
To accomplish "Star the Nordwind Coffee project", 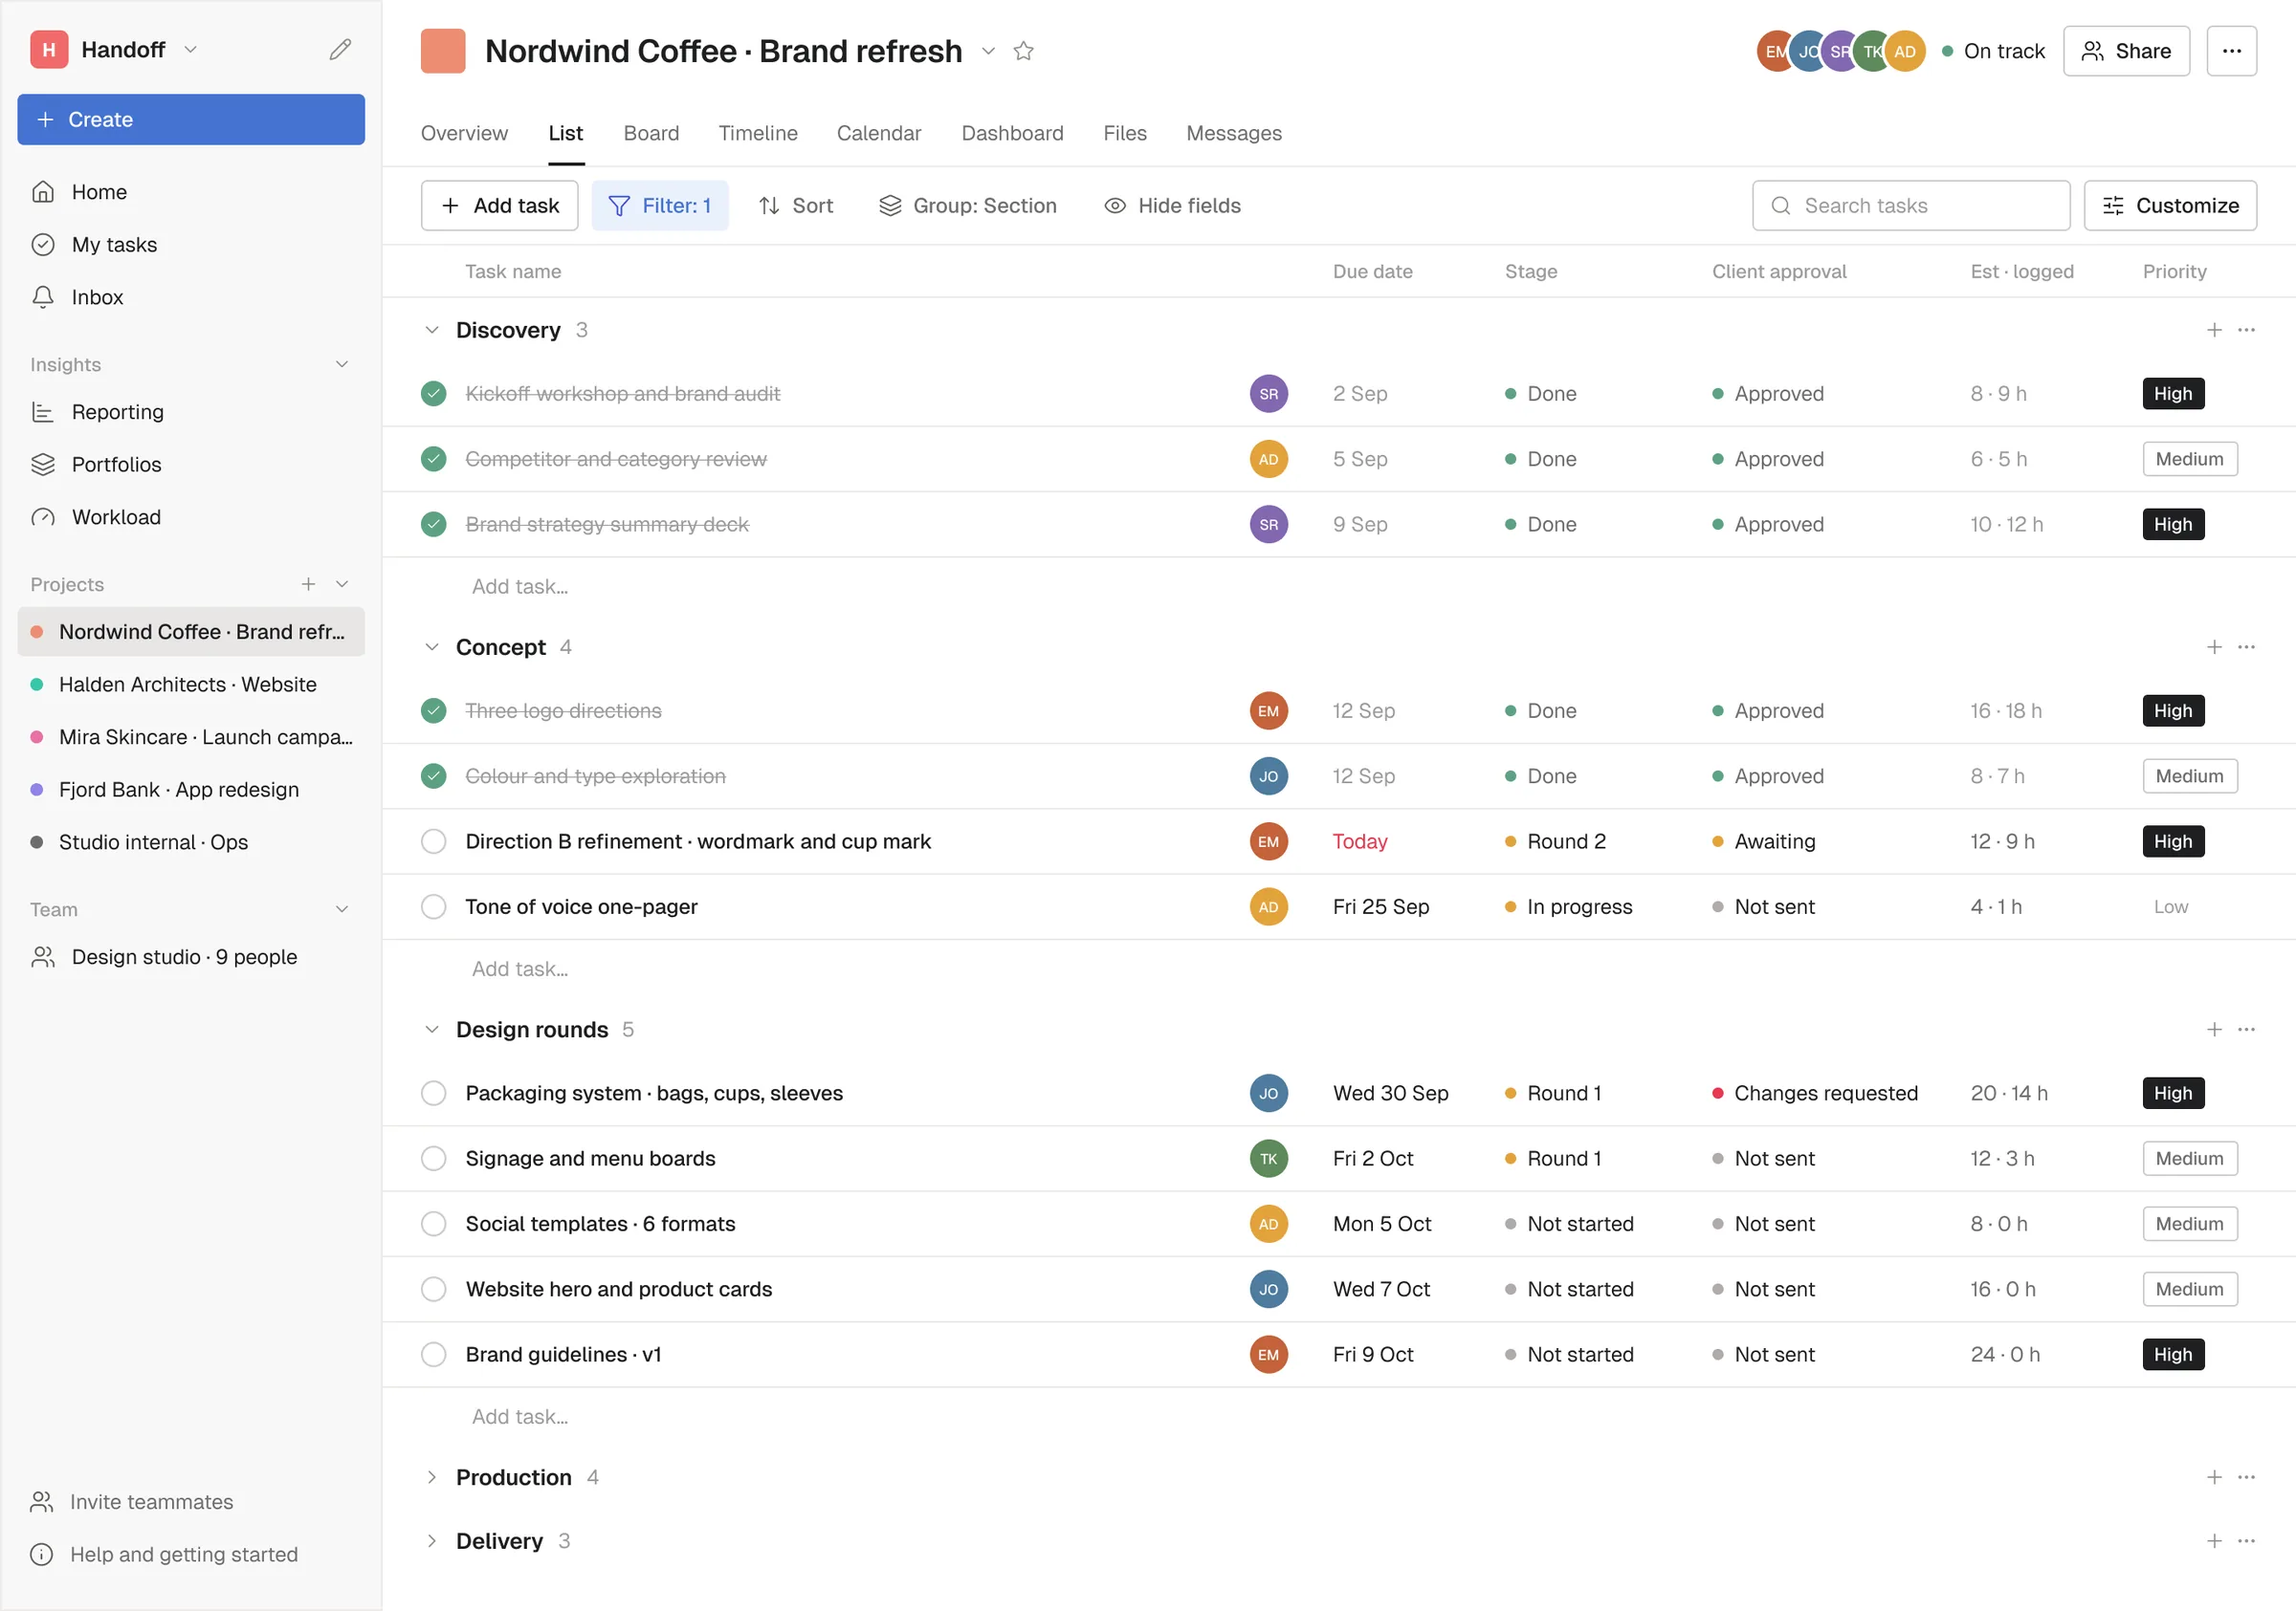I will pyautogui.click(x=1023, y=51).
